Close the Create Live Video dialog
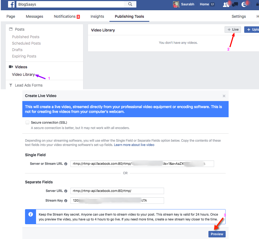The width and height of the screenshot is (259, 239). [224, 96]
